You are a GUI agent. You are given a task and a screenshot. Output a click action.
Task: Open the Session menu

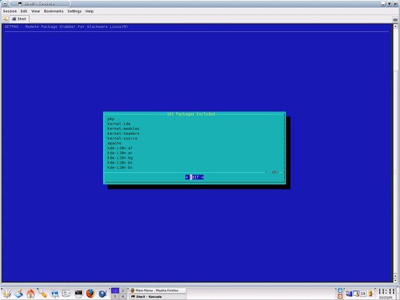coord(10,11)
